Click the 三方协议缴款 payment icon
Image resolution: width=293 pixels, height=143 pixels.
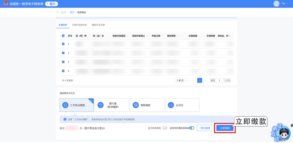click(65, 105)
